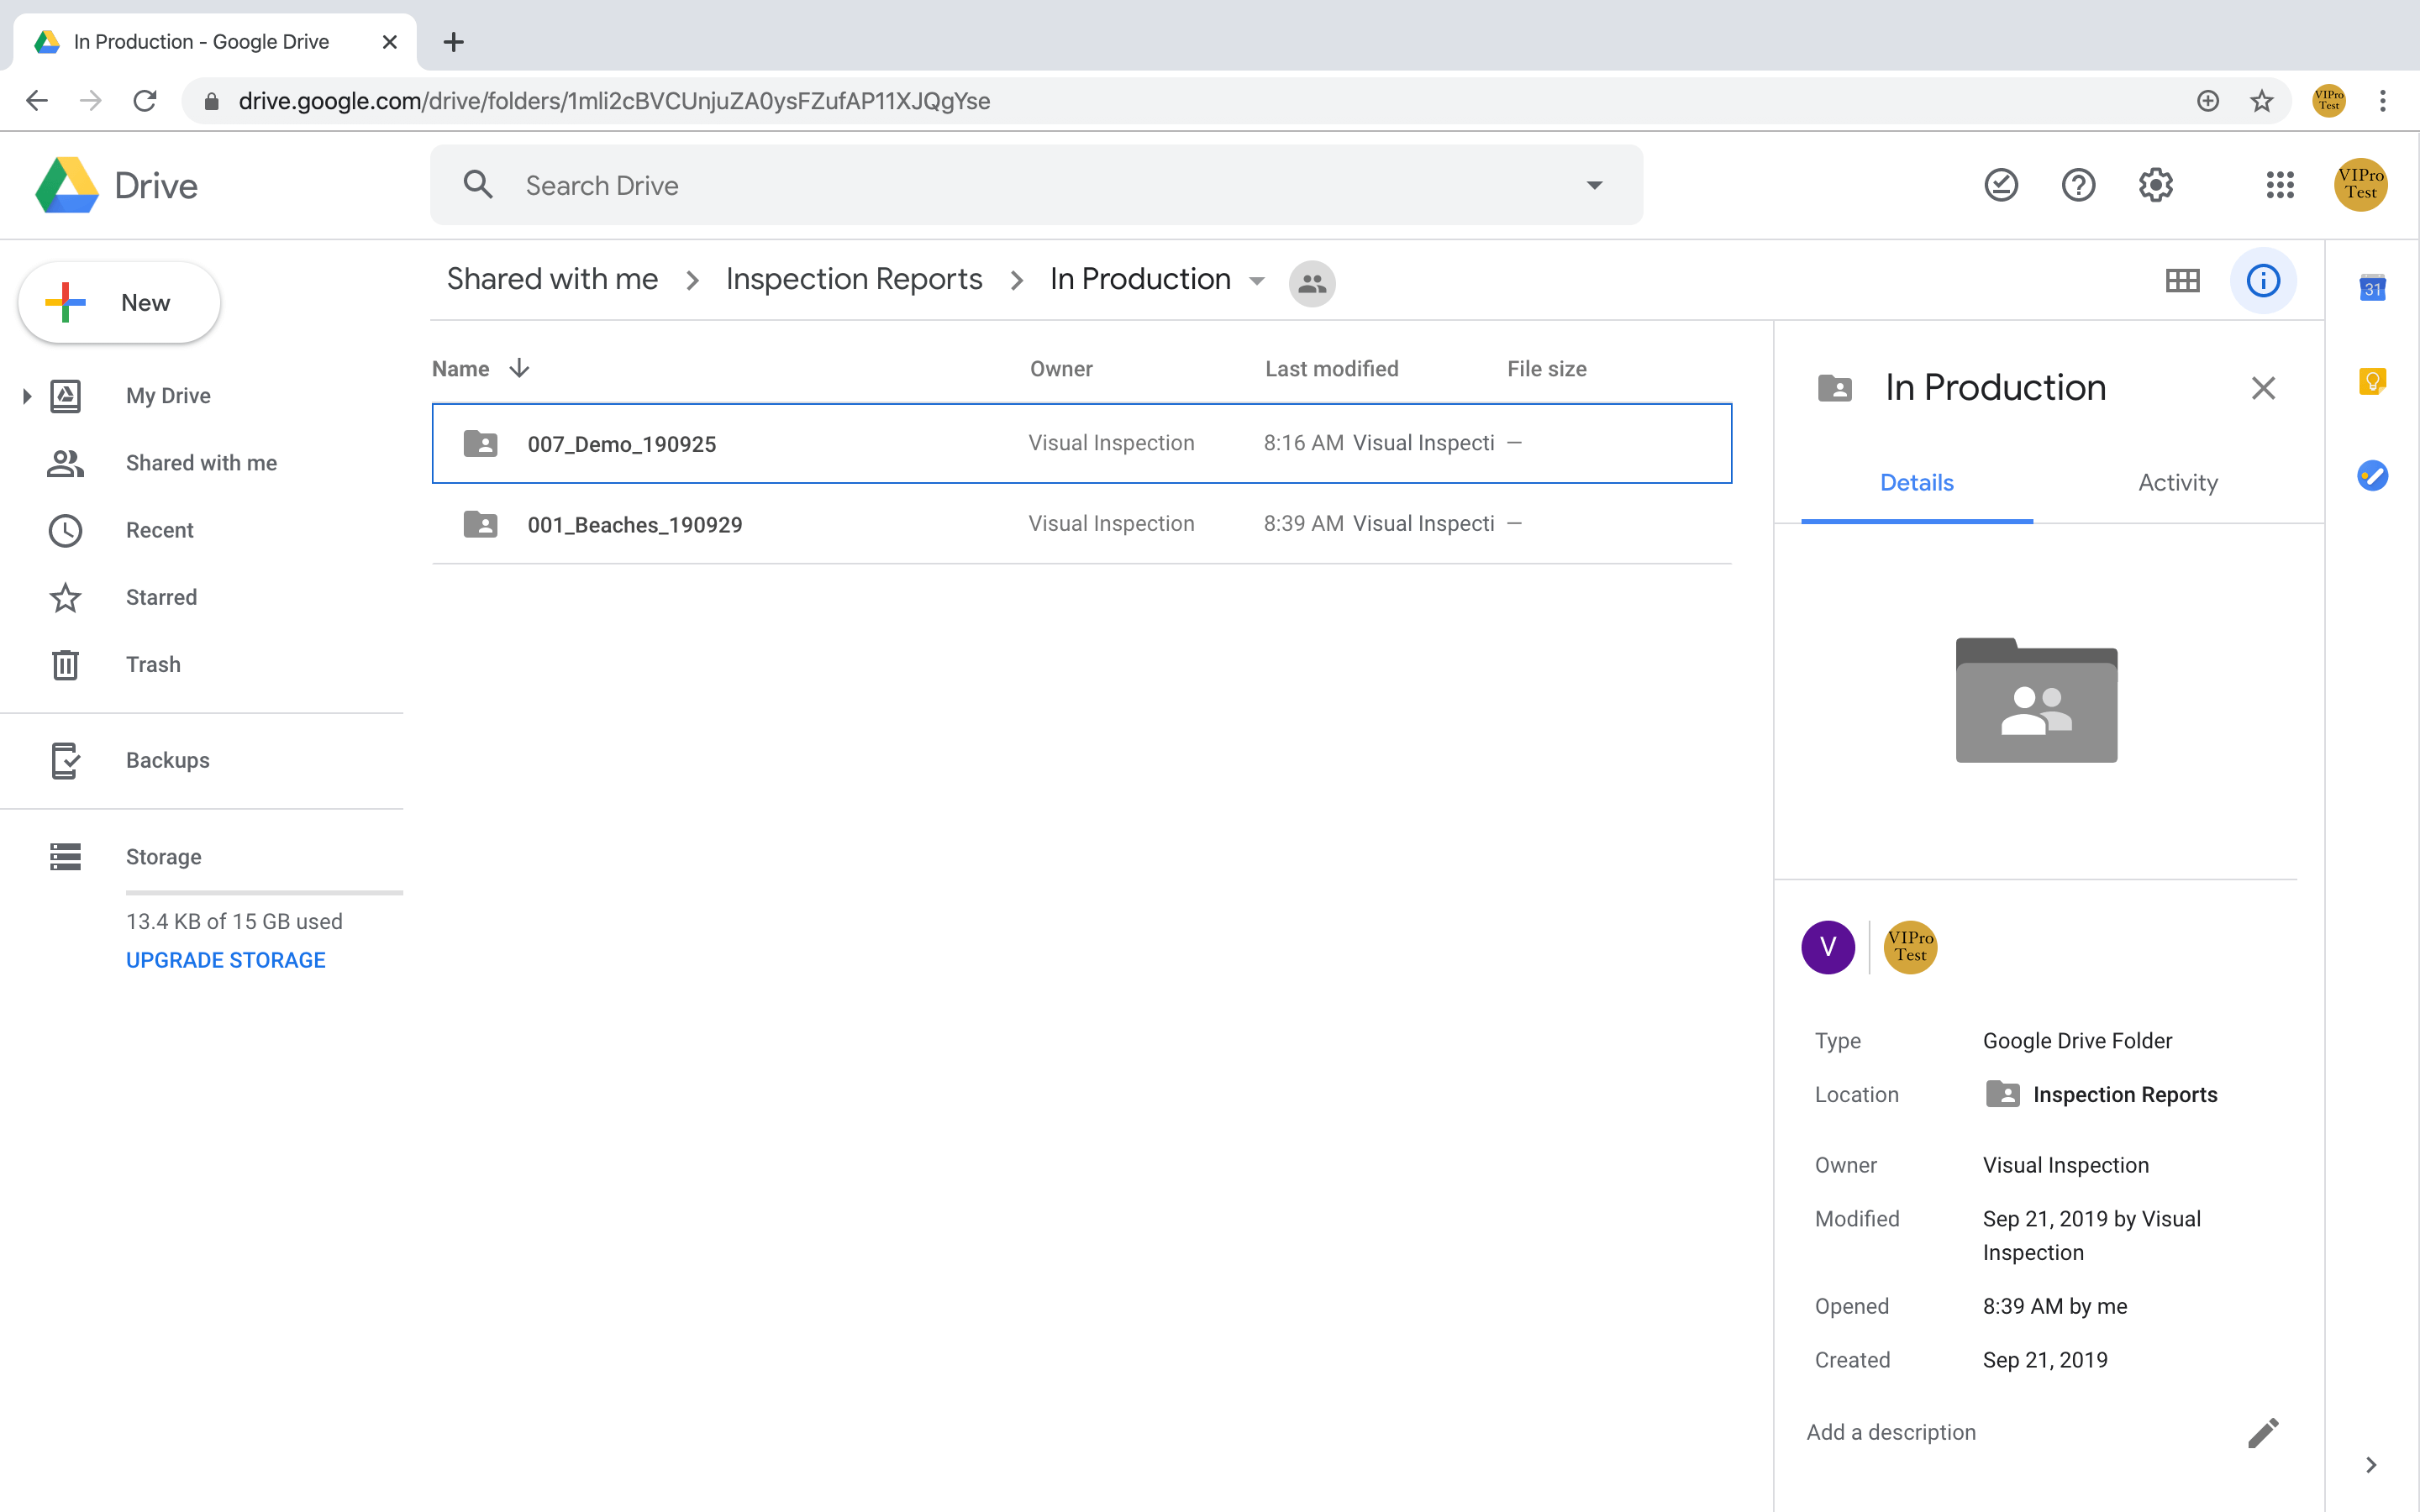Image resolution: width=2420 pixels, height=1512 pixels.
Task: Click the site lock icon
Action: 211,101
